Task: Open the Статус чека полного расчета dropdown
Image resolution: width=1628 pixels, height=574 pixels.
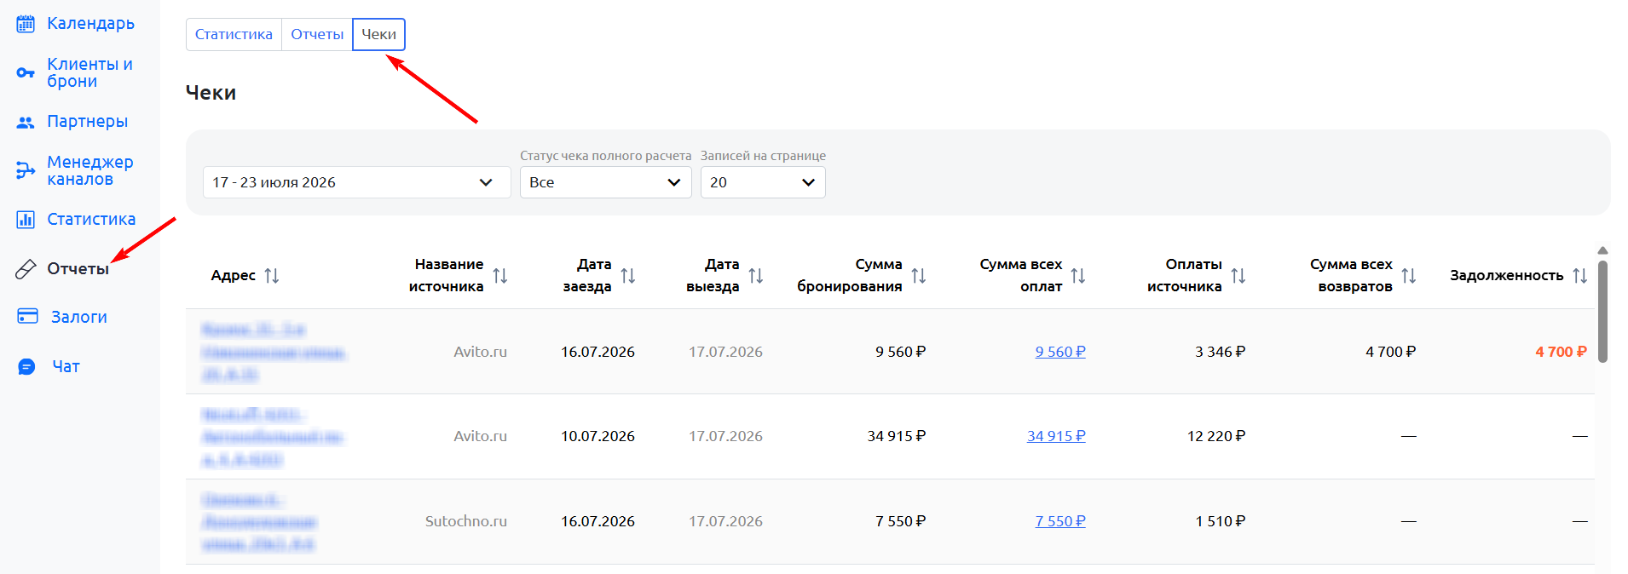Action: [605, 182]
